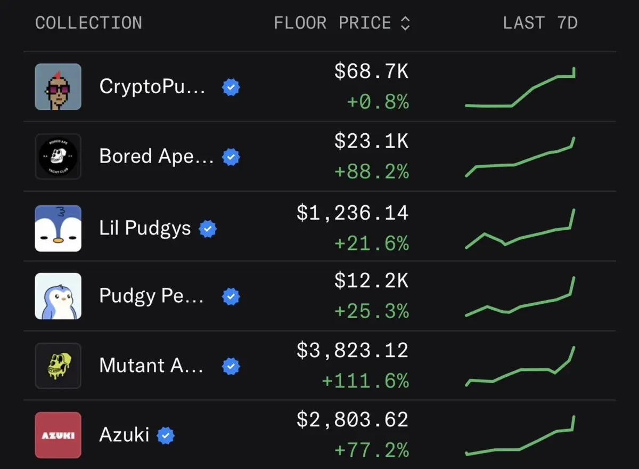Sort by Floor Price arrows

(x=405, y=23)
